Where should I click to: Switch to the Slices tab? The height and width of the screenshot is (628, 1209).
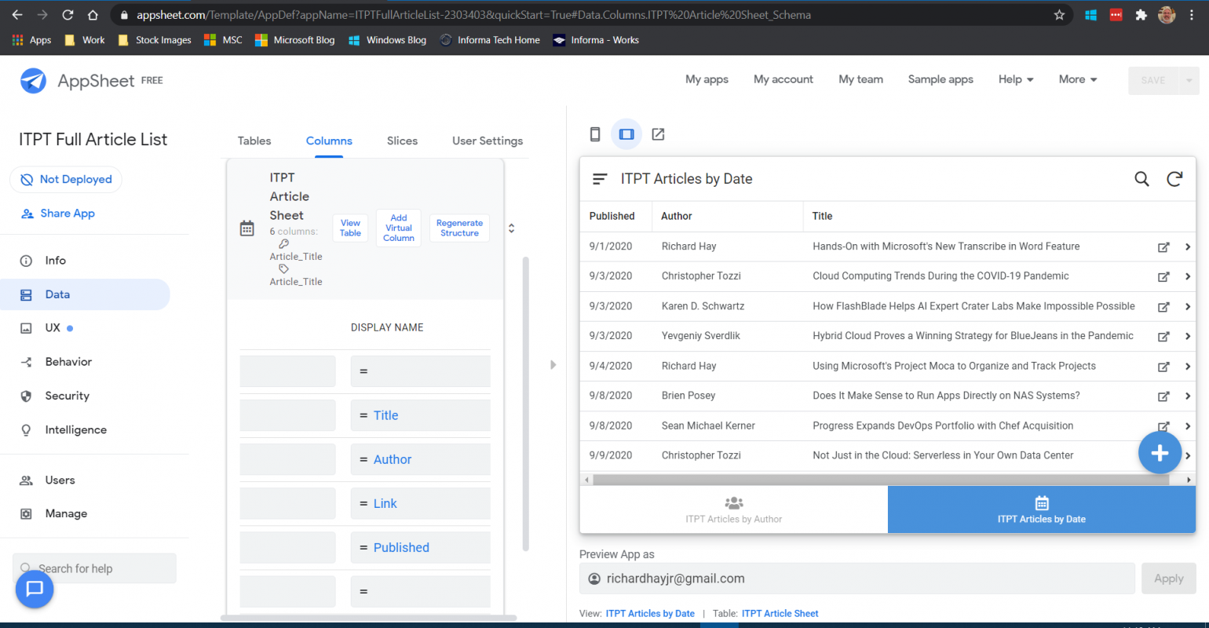pos(402,141)
